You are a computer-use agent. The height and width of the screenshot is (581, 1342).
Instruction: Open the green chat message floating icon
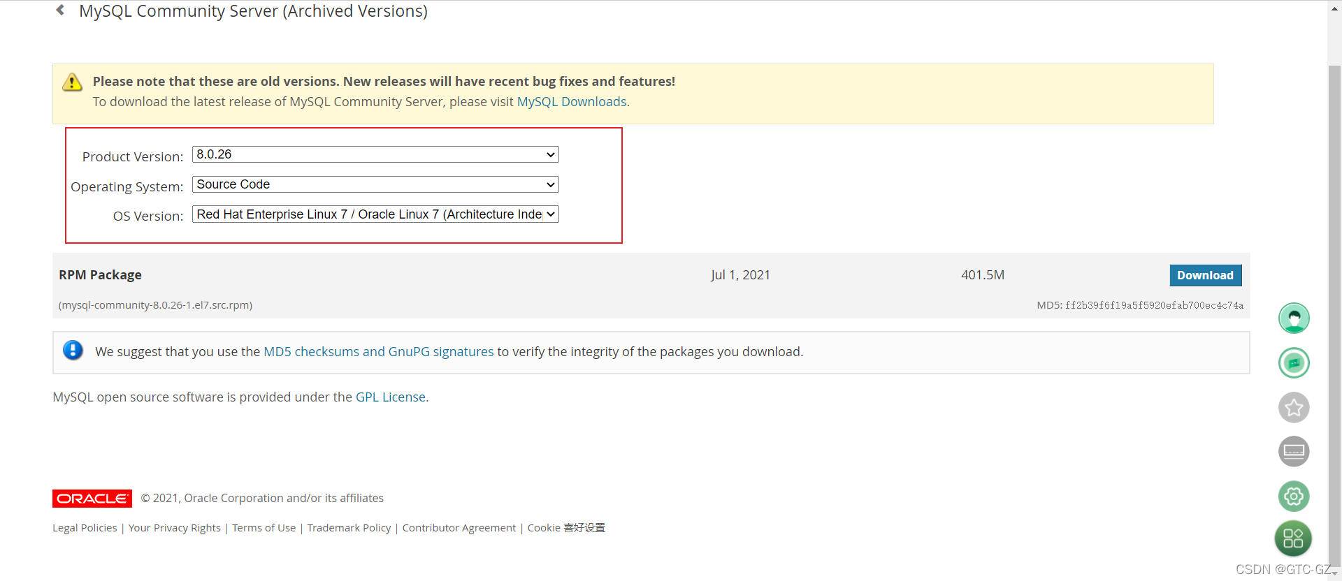pos(1294,363)
